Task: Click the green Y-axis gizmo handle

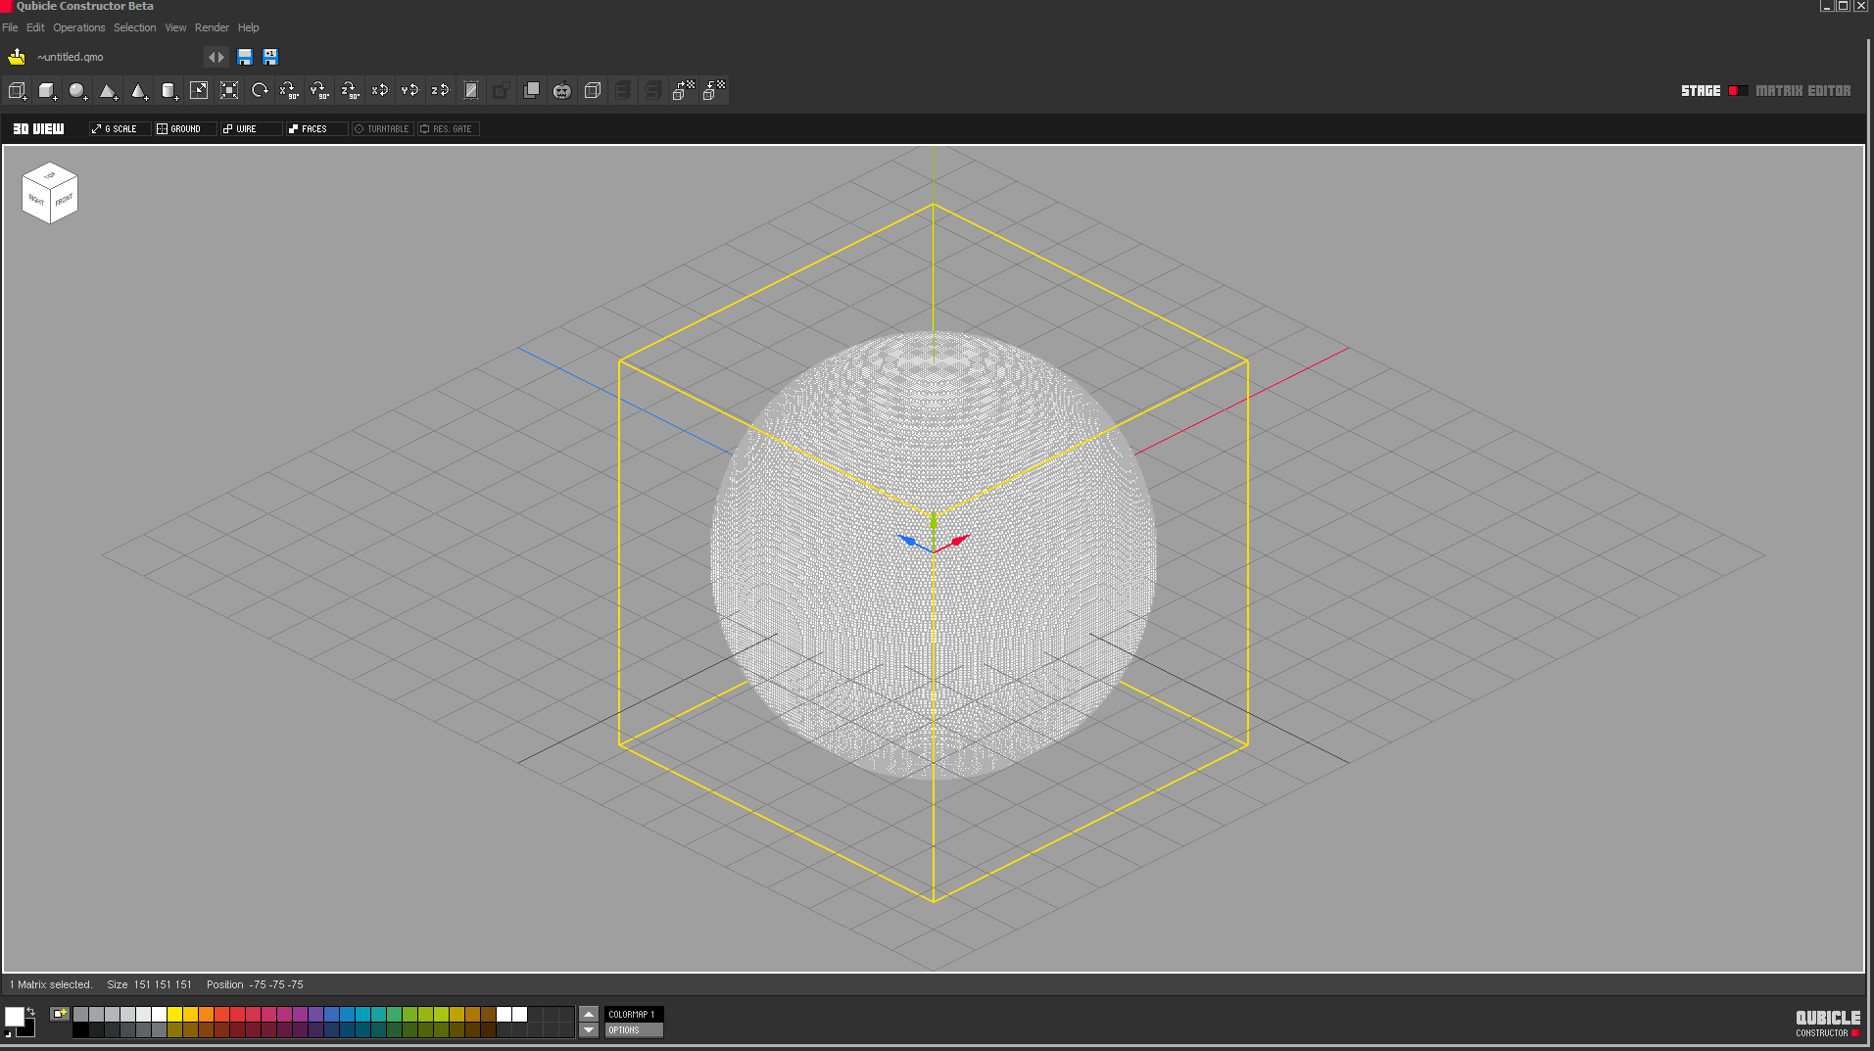Action: point(933,521)
